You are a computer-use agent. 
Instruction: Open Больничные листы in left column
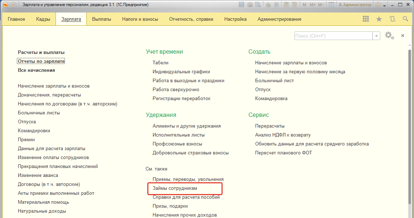click(x=39, y=113)
